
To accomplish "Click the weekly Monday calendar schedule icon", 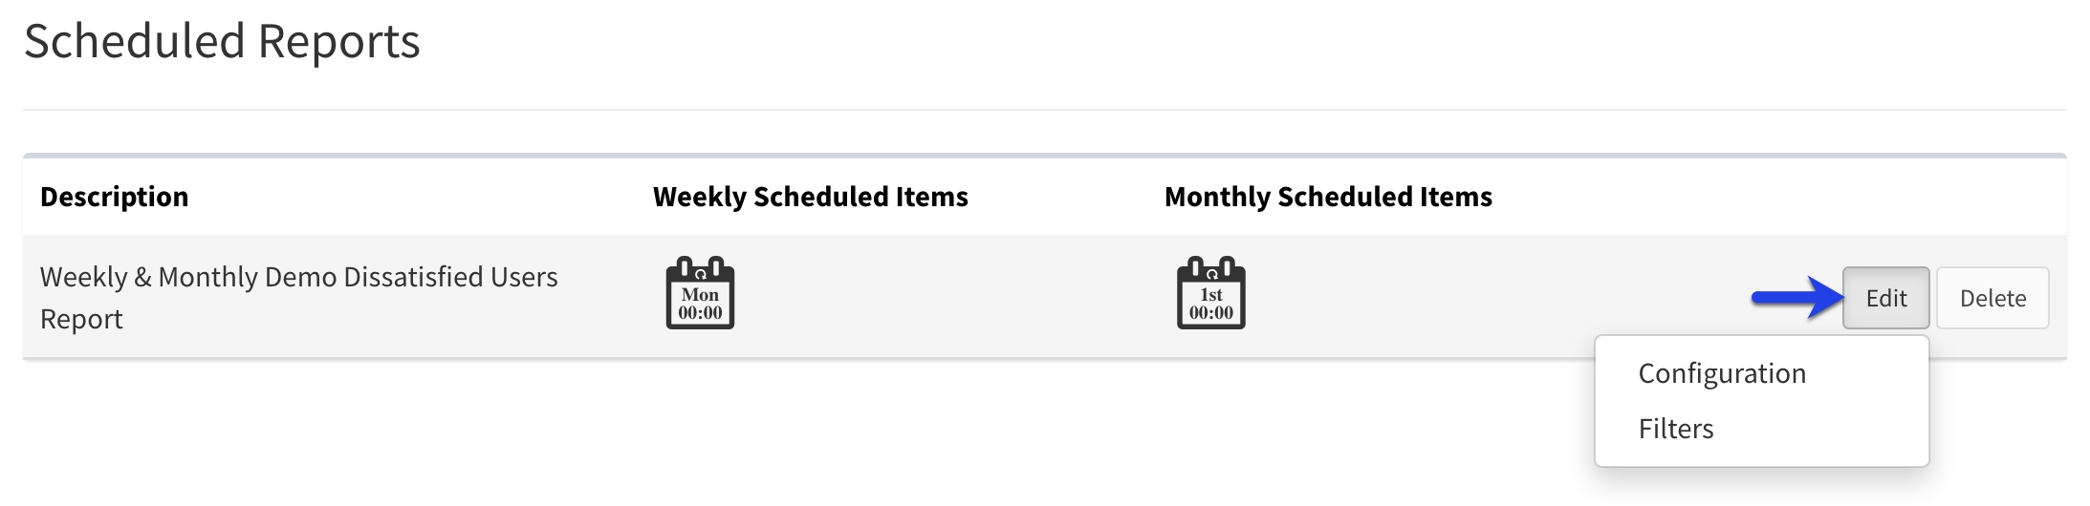I will pos(700,294).
